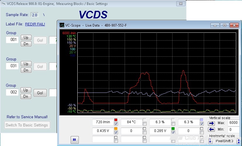The image size is (242, 146).
Task: Close the VC-Scope window
Action: [234, 25]
